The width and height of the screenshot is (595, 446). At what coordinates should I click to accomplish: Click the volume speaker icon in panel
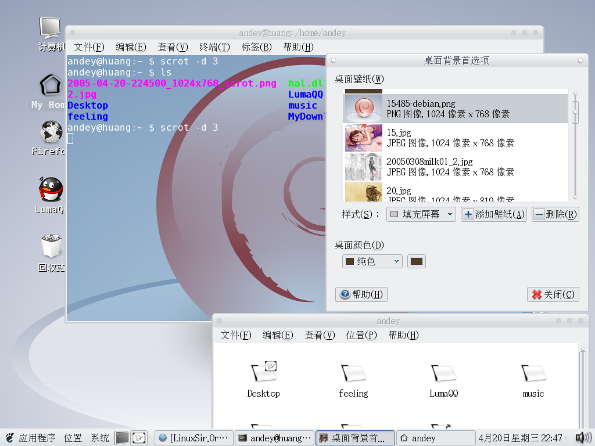point(583,438)
